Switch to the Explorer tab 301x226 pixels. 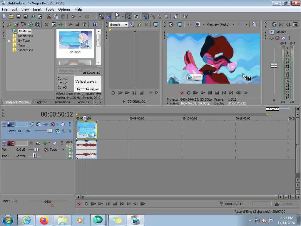tap(41, 102)
